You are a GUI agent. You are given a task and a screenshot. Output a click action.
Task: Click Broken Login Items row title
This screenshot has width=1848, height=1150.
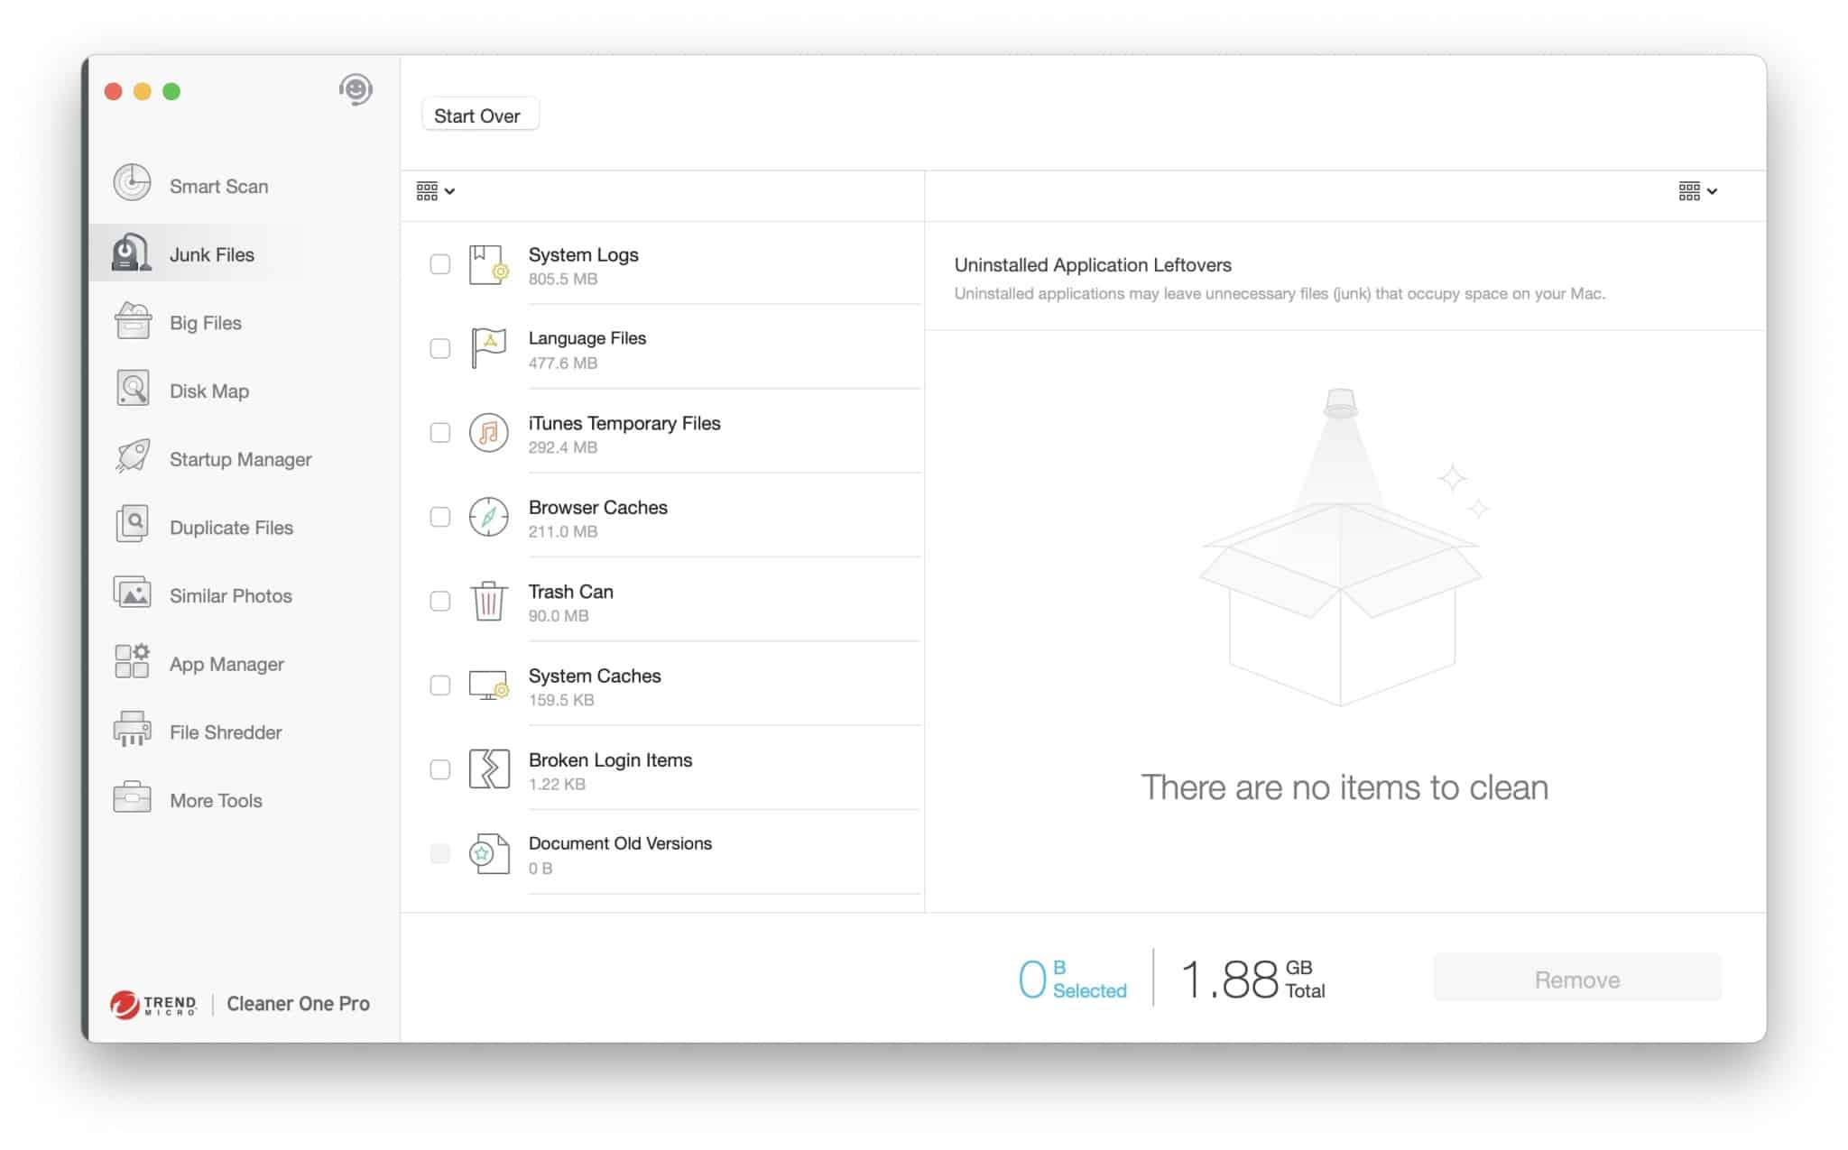pos(610,759)
